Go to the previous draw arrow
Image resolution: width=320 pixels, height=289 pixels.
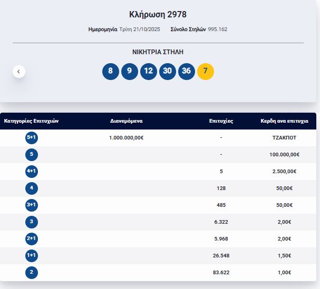(x=19, y=72)
